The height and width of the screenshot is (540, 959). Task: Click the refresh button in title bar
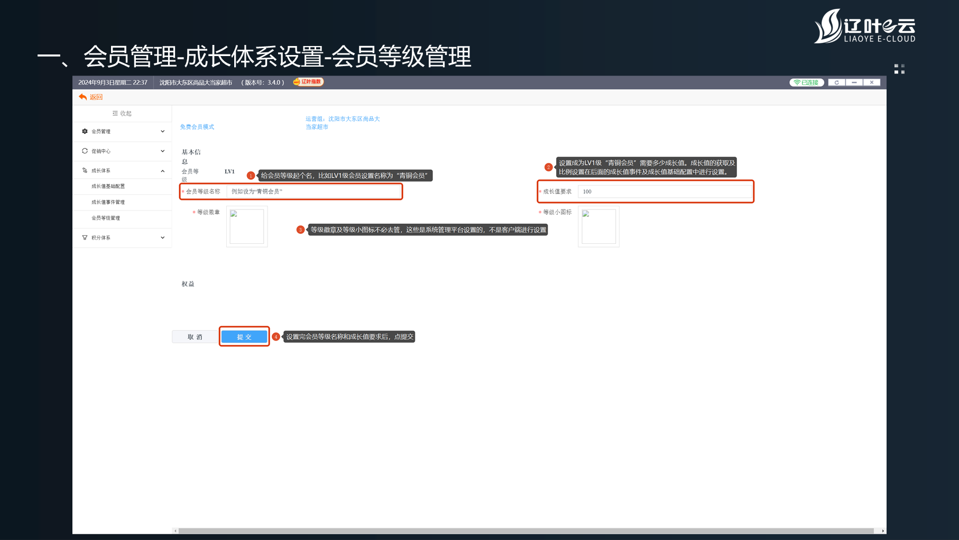click(x=836, y=83)
